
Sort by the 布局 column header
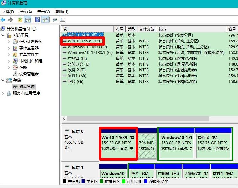click(119, 29)
